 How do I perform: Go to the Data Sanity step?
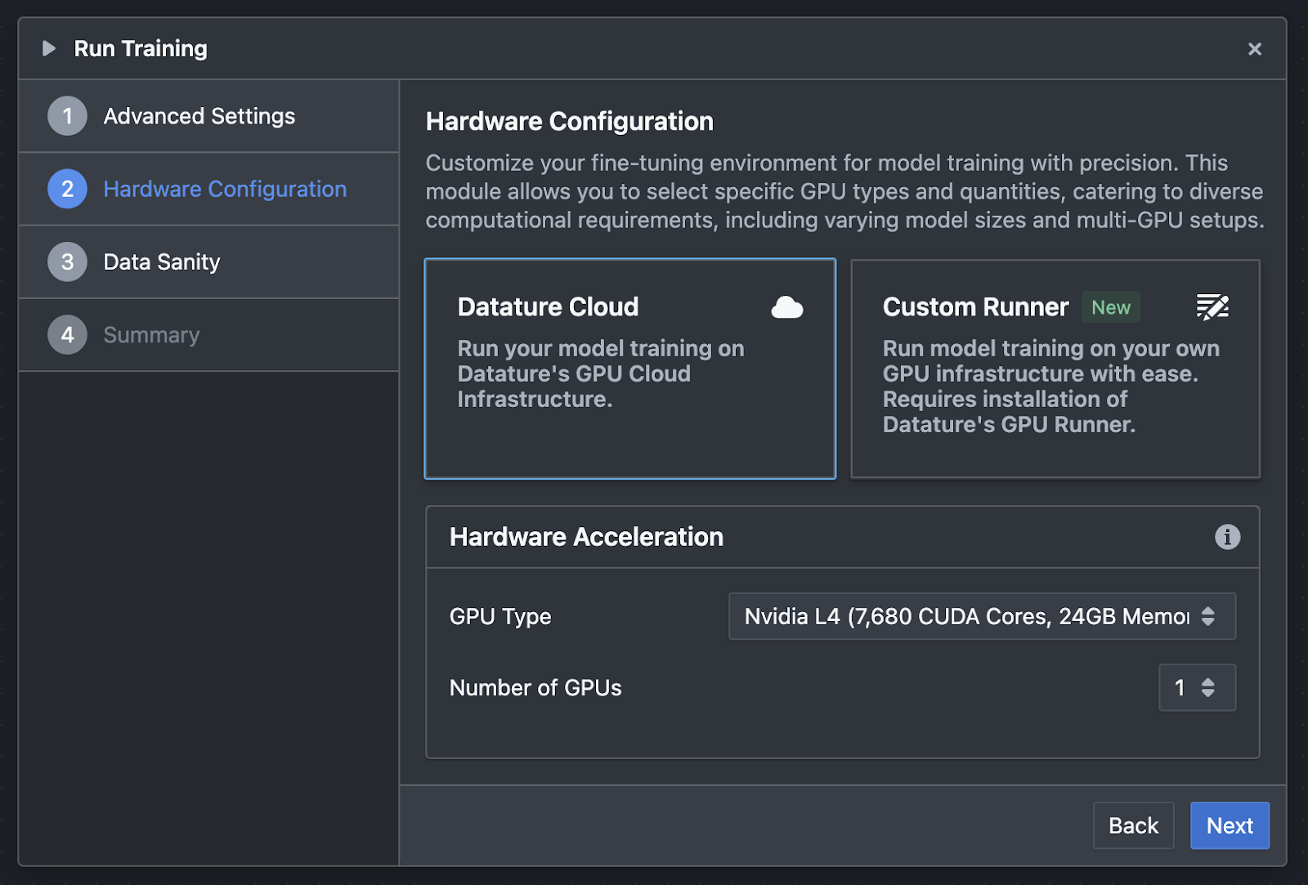tap(161, 261)
